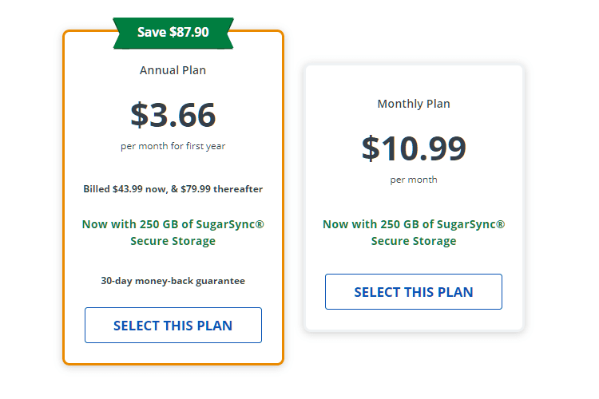Image resolution: width=599 pixels, height=399 pixels.
Task: Click the $3.66 annual price
Action: pyautogui.click(x=173, y=115)
